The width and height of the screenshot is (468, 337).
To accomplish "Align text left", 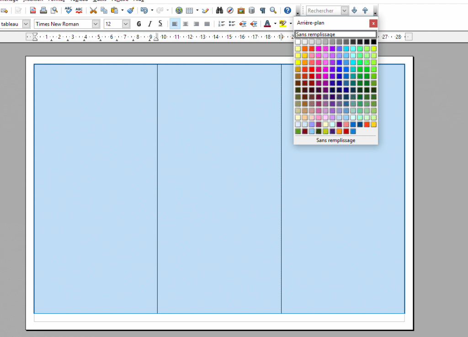I will click(175, 24).
